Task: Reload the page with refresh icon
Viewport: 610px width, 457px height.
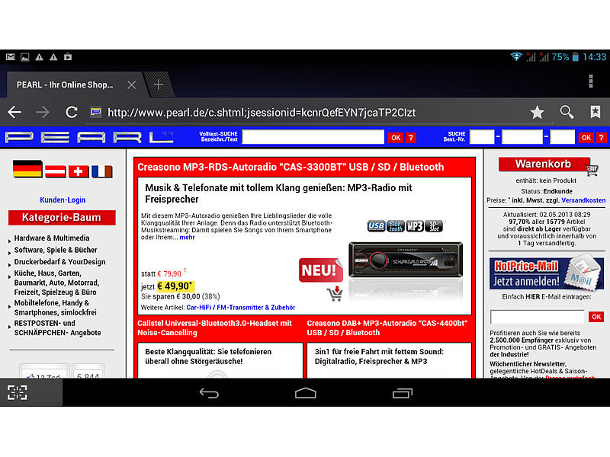Action: [x=72, y=112]
